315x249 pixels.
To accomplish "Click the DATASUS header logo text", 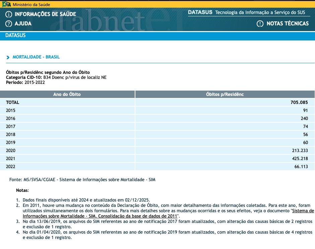I will pyautogui.click(x=200, y=12).
